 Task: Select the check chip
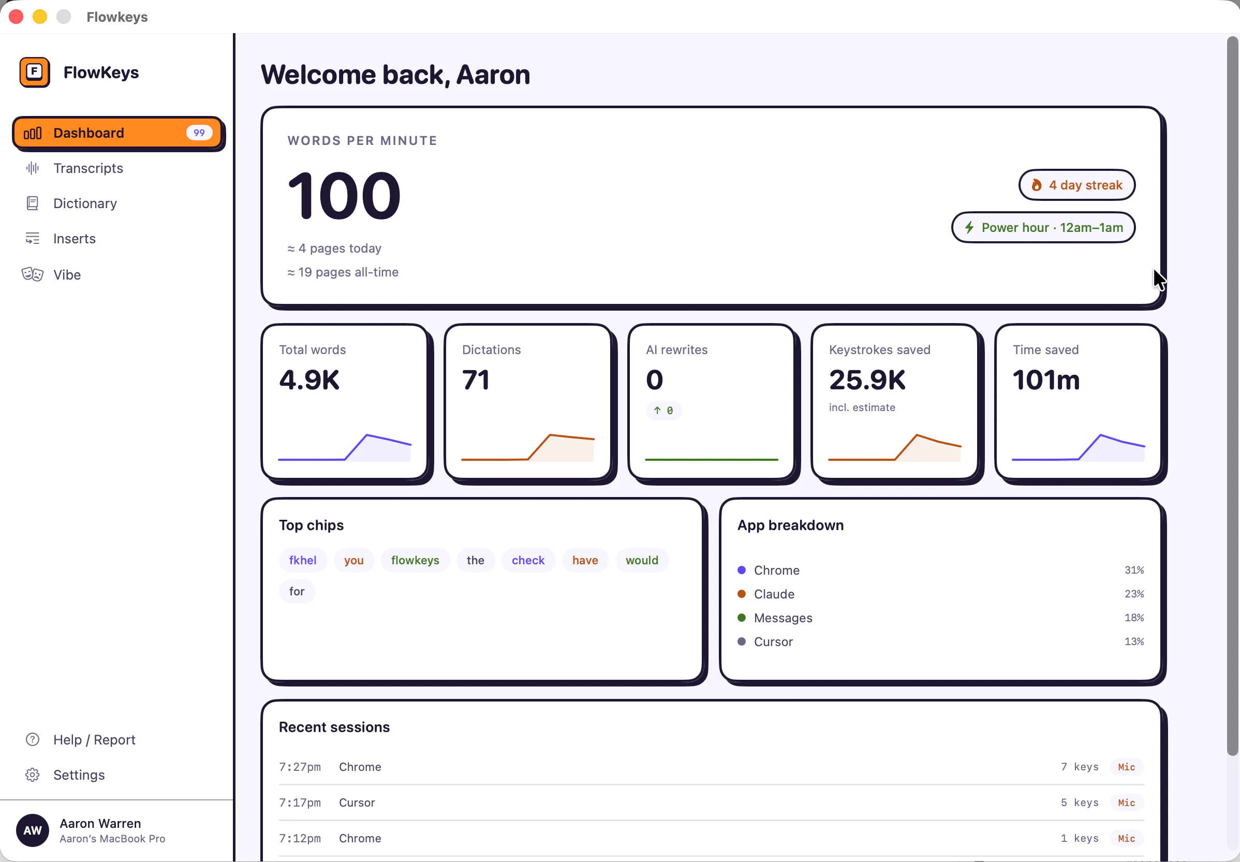coord(528,560)
